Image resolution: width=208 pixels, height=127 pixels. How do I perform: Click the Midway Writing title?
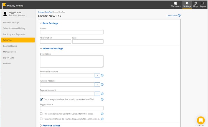click(x=15, y=6)
